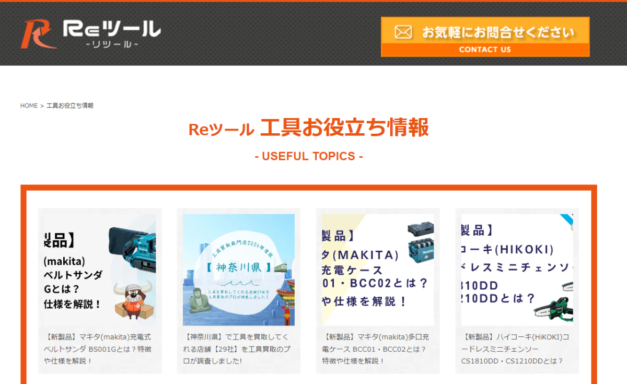Click the USEFUL TOPICS subtitle text
This screenshot has width=627, height=384.
pyautogui.click(x=308, y=156)
